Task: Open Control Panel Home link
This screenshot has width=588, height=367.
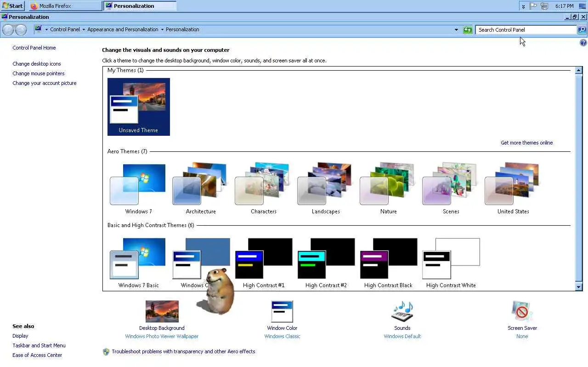Action: point(34,48)
